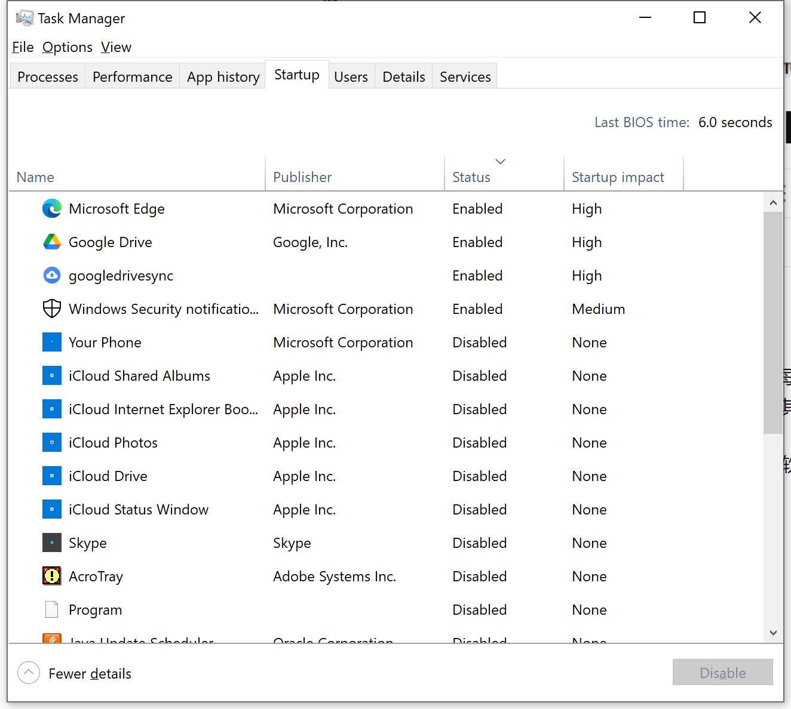Click the Medium startup impact value
Image resolution: width=791 pixels, height=709 pixels.
tap(598, 309)
